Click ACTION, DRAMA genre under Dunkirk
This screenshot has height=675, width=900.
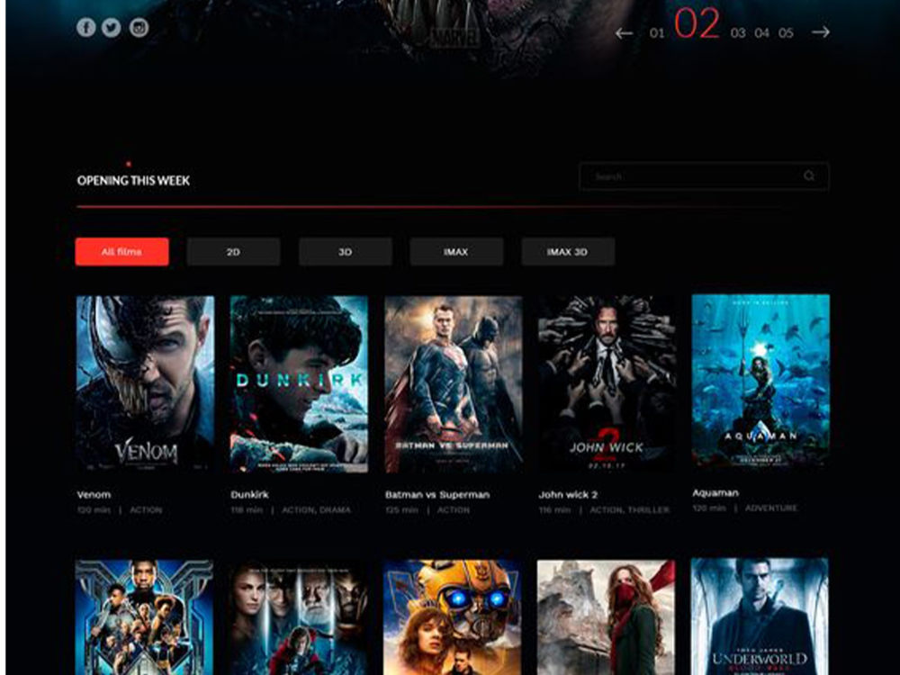click(x=316, y=509)
